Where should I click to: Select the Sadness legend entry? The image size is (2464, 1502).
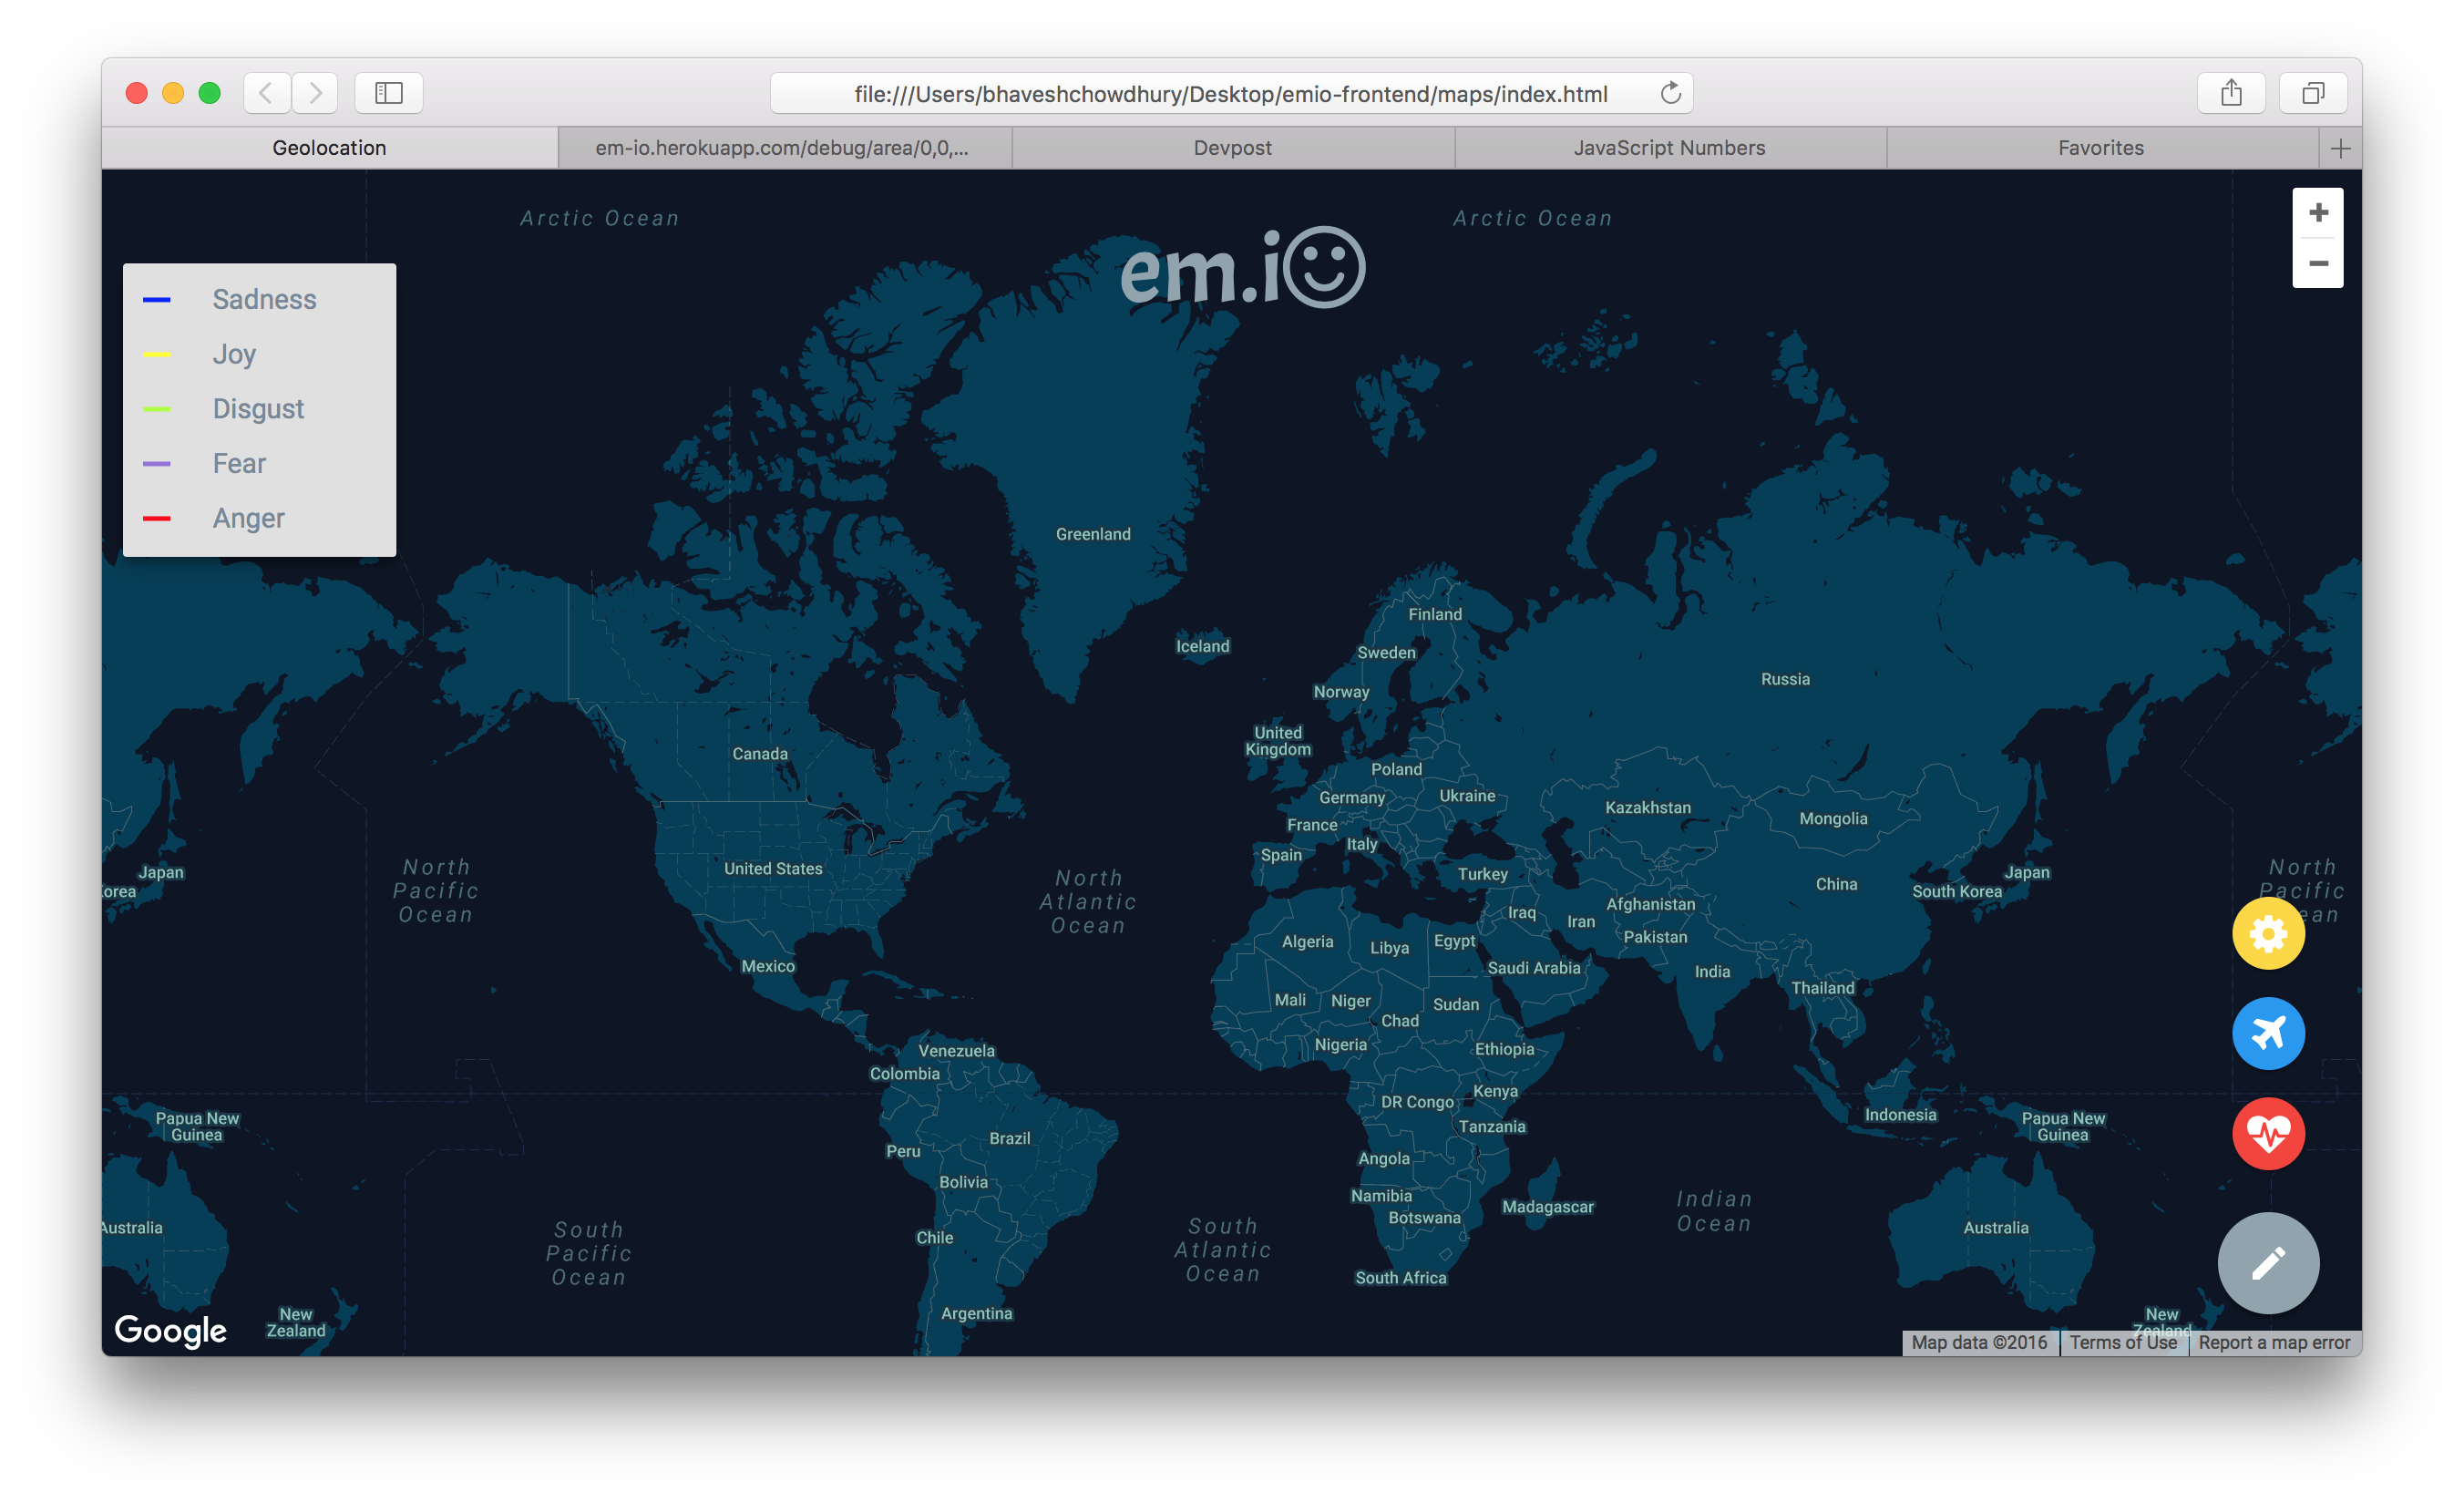pyautogui.click(x=264, y=299)
